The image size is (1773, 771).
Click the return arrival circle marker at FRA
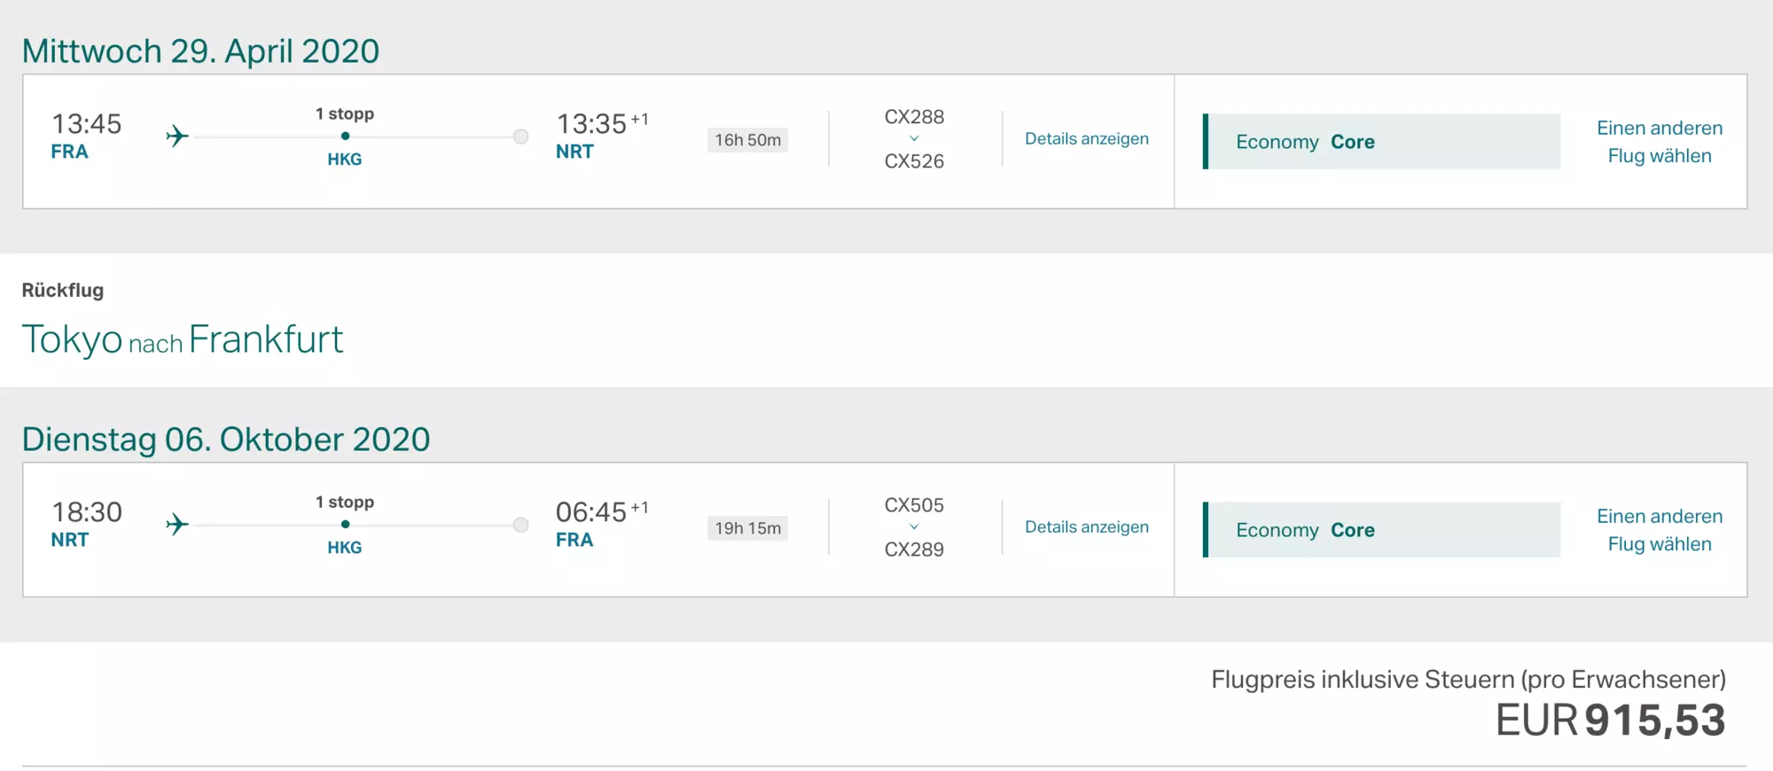pyautogui.click(x=520, y=525)
